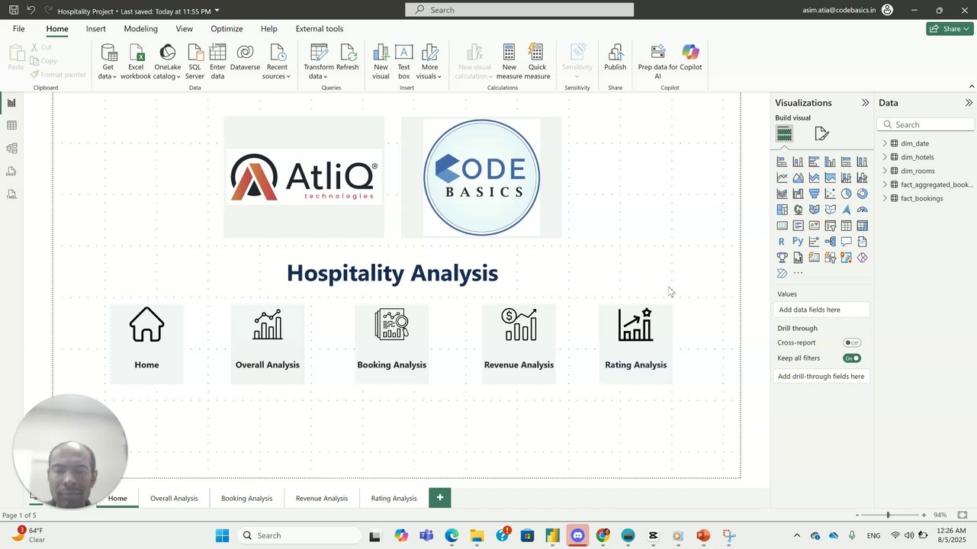Select the Python visual icon

798,242
